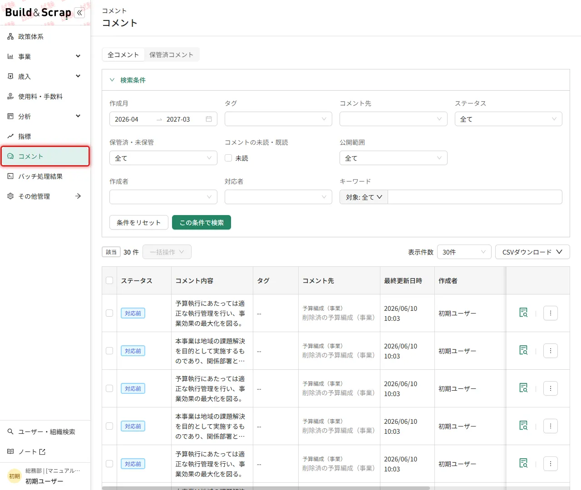Viewport: 581px width, 490px height.
Task: Open more-actions menu for third comment row
Action: [551, 388]
